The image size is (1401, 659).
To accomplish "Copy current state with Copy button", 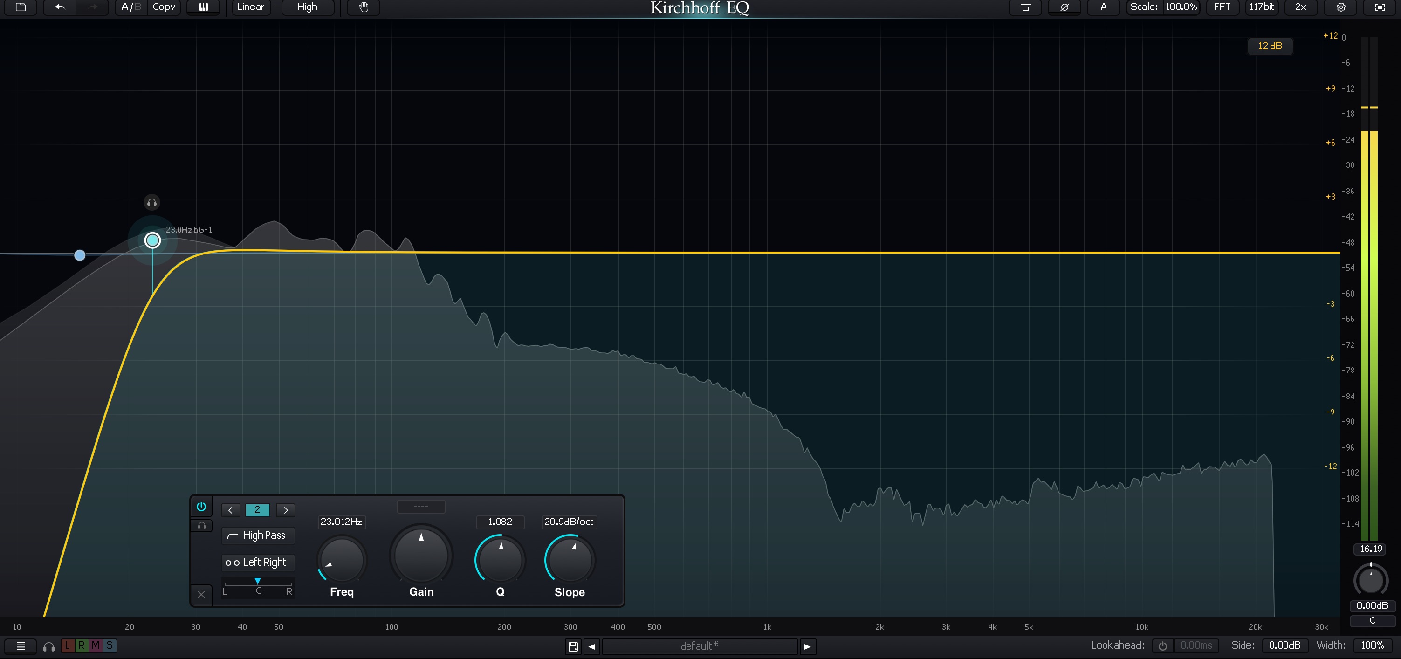I will point(164,7).
